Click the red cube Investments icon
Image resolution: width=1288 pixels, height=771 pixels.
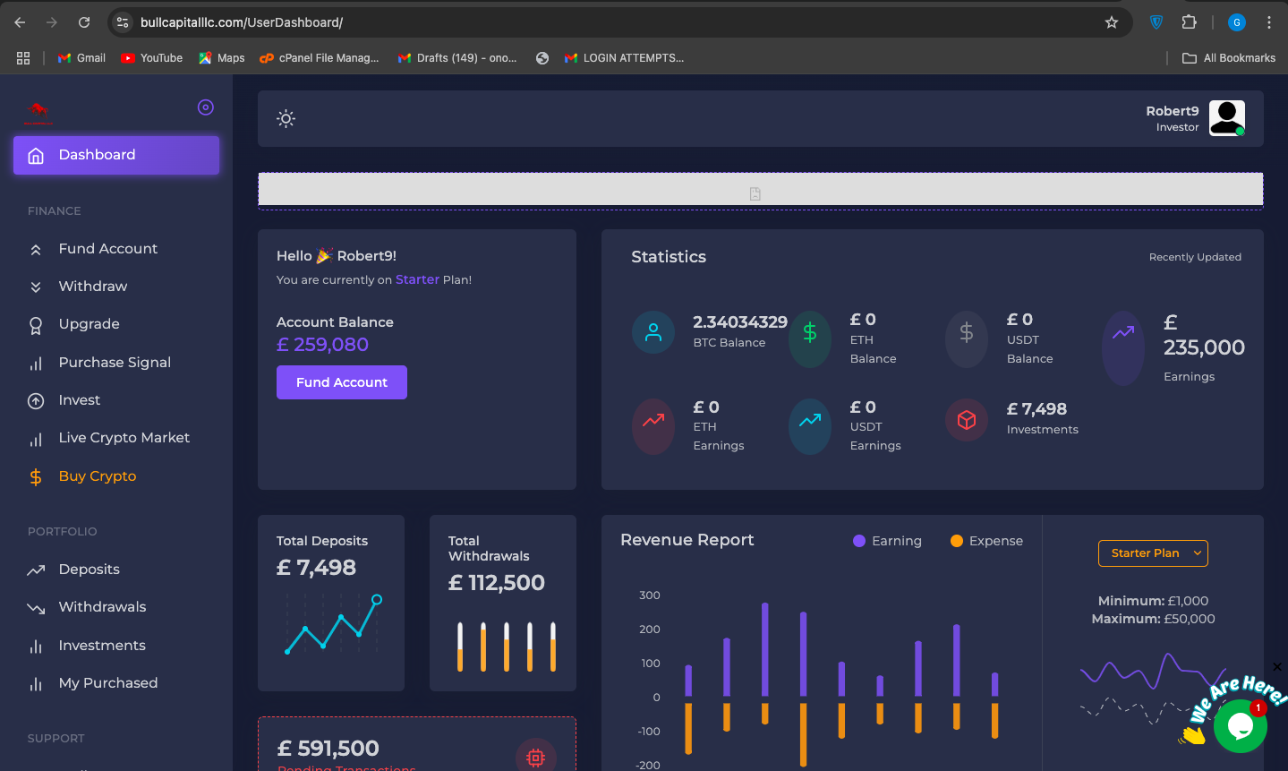(967, 420)
